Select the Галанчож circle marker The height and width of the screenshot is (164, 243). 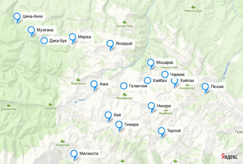[x=124, y=86]
